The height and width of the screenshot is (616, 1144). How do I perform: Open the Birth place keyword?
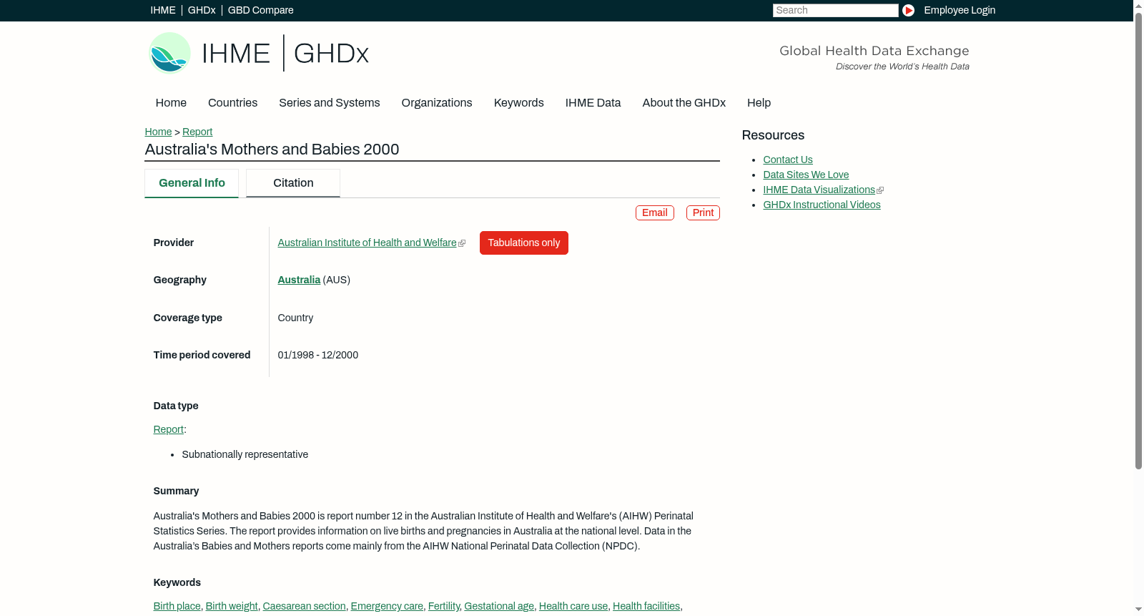[177, 607]
